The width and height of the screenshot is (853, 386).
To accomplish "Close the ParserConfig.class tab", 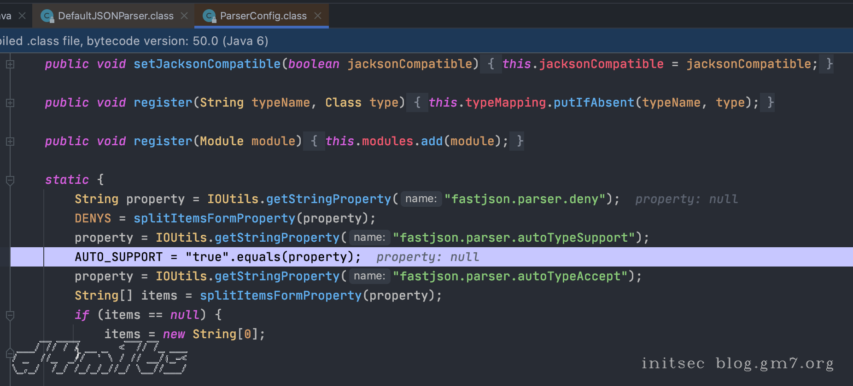I will 318,16.
